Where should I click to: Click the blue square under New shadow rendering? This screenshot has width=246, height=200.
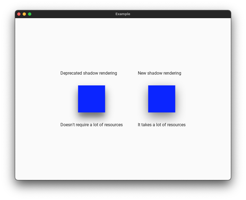[162, 99]
